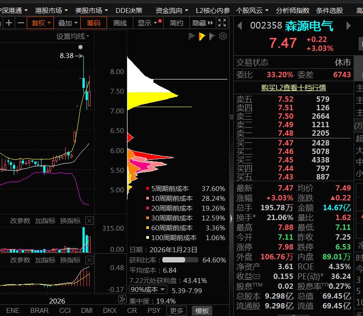Select PSY indicator tab
Image resolution: width=363 pixels, height=316 pixels.
[x=154, y=311]
